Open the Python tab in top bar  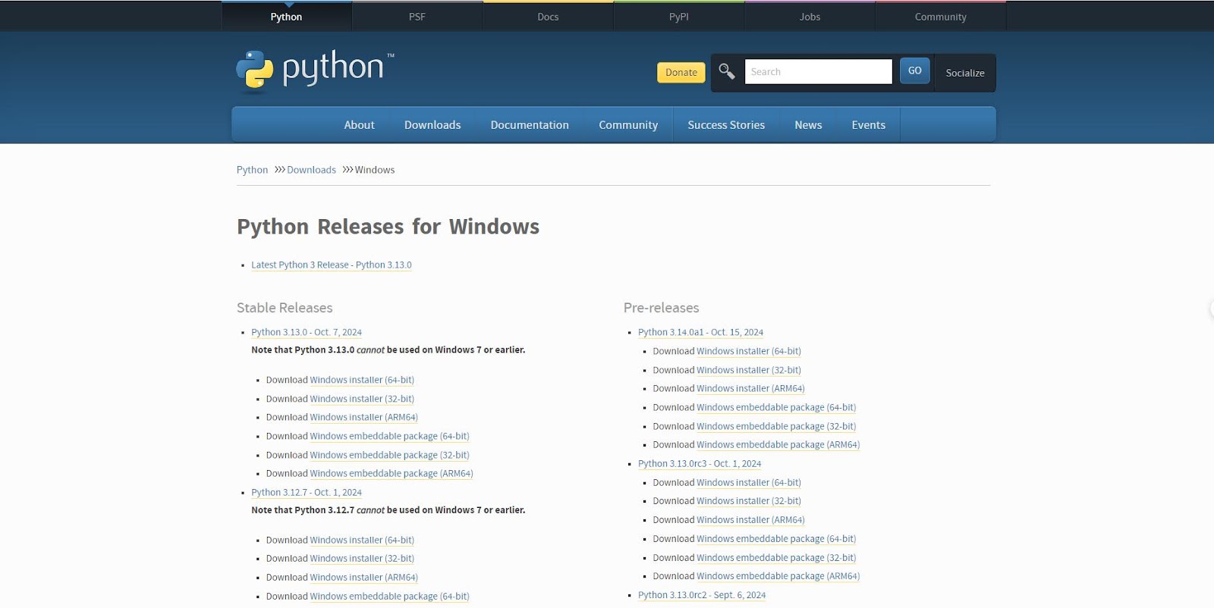(x=286, y=17)
